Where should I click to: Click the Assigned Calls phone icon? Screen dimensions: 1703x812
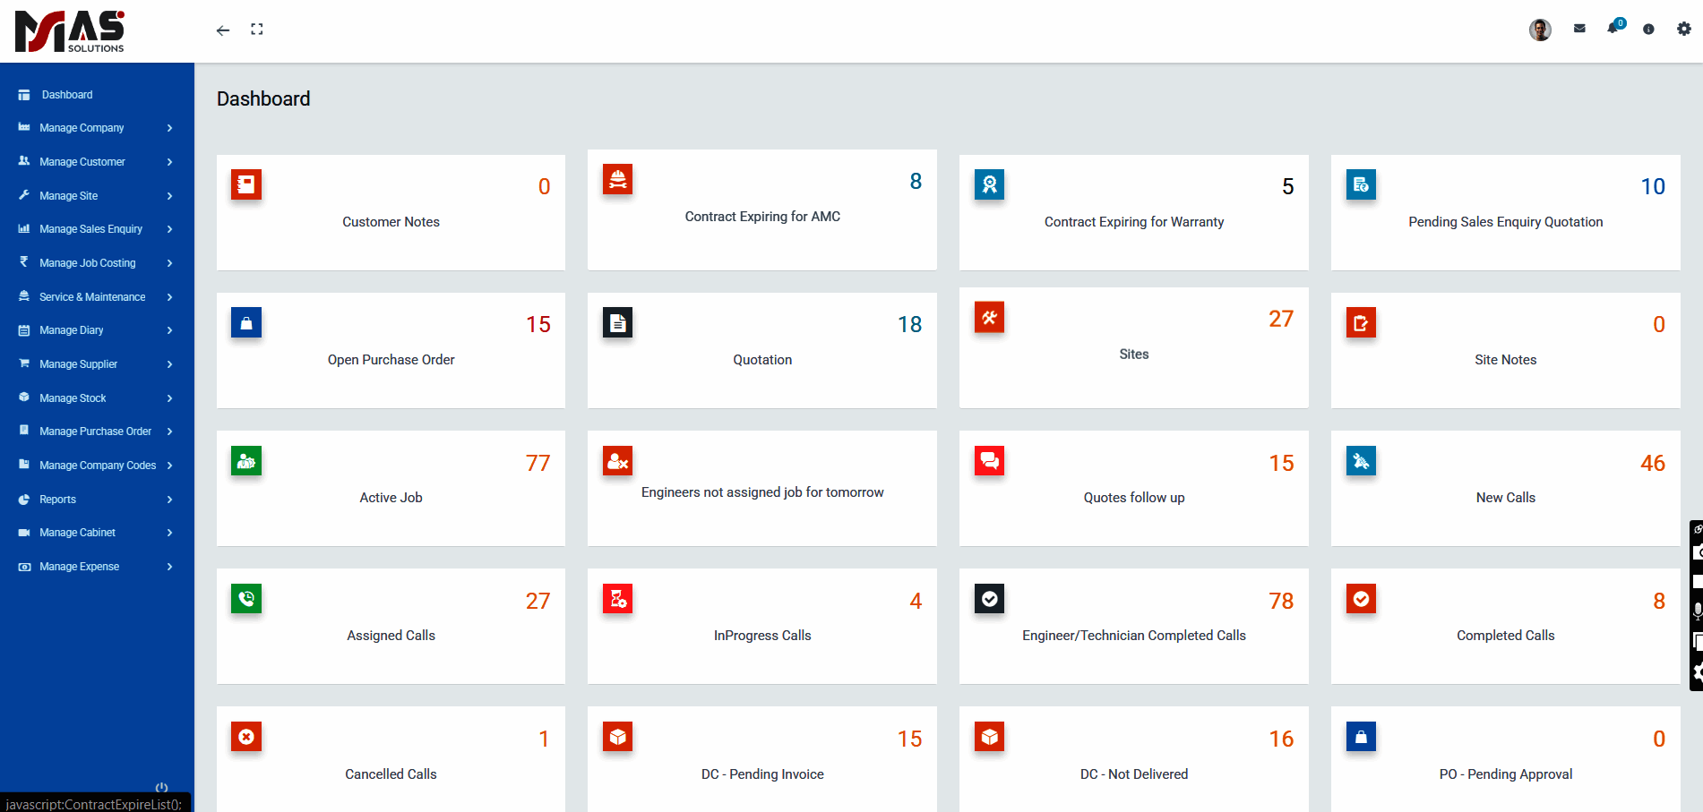click(246, 600)
